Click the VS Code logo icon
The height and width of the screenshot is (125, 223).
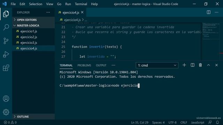click(x=5, y=4)
